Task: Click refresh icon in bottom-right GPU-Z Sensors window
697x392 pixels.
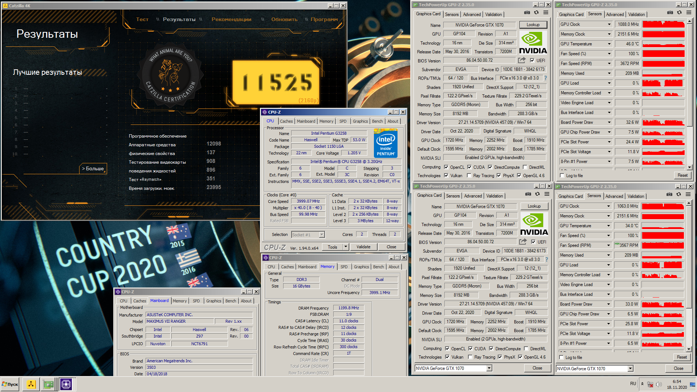Action: click(678, 195)
